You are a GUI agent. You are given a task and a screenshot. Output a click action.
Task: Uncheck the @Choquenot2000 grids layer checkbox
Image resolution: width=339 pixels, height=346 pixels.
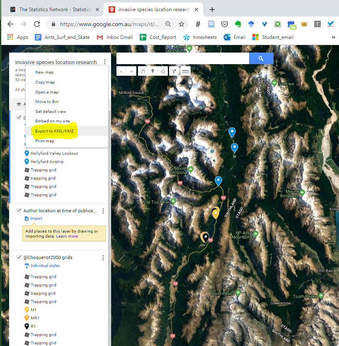click(x=19, y=257)
